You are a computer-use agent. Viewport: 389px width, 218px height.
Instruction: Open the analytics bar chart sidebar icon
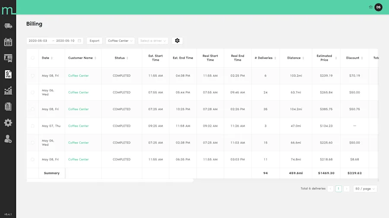(8, 90)
